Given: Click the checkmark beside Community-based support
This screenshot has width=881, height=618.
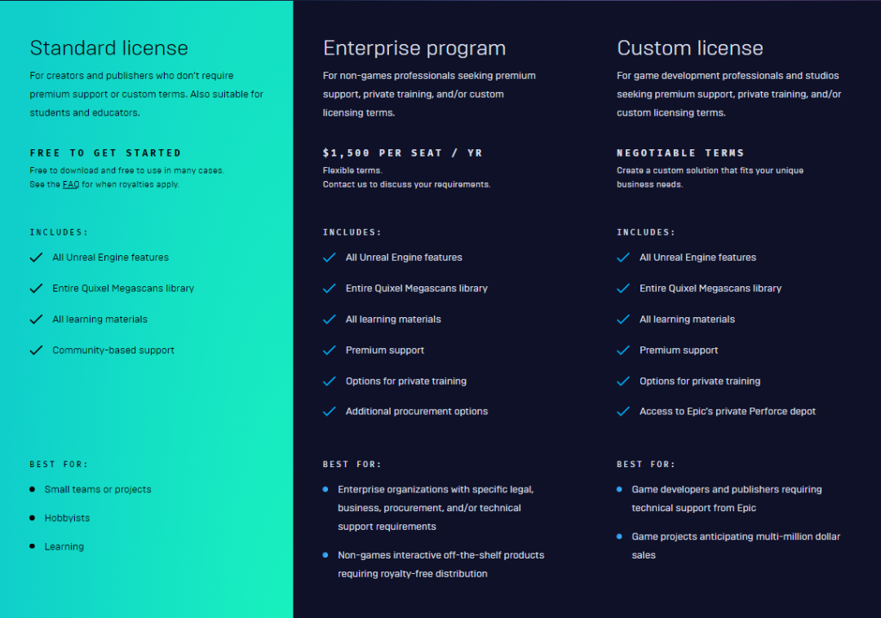Looking at the screenshot, I should pyautogui.click(x=36, y=351).
